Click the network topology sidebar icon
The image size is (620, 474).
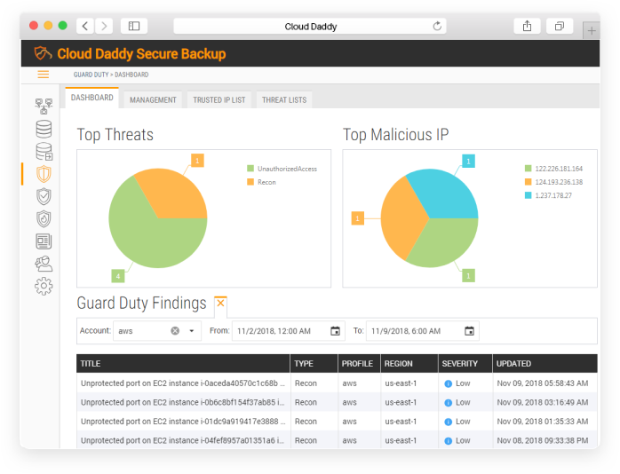[x=44, y=107]
